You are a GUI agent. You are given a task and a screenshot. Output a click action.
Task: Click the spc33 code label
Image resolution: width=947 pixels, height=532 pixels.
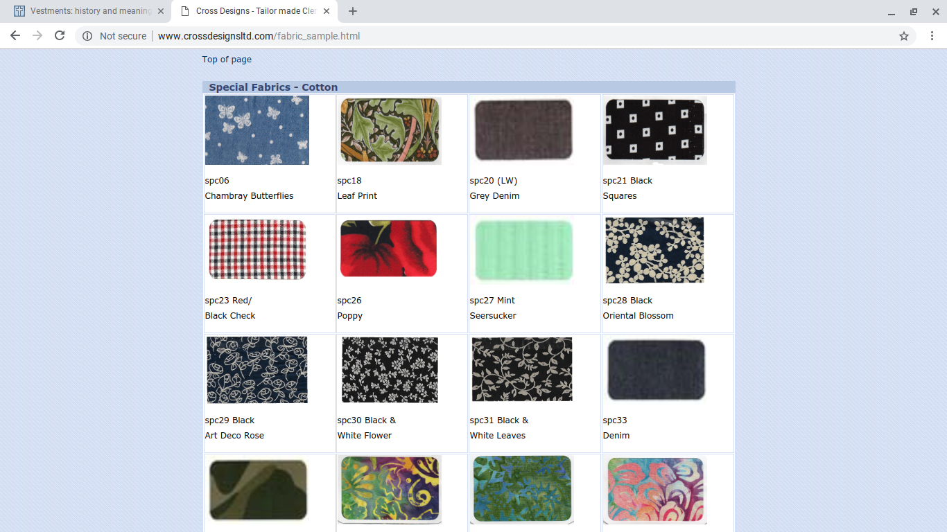pos(615,420)
